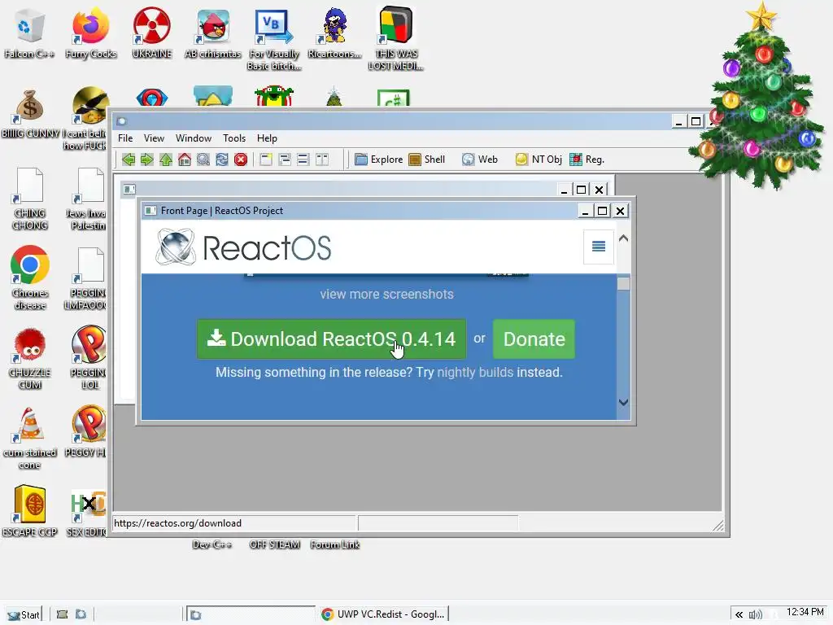
Task: Click the explorer quick launch icon beside it
Action: coord(81,614)
